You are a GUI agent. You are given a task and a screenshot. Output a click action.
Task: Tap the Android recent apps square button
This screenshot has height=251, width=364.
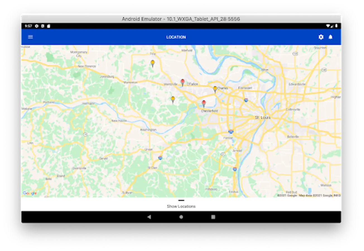click(x=213, y=217)
